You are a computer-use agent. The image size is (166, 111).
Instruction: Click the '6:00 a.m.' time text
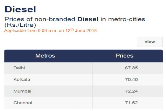pyautogui.click(x=47, y=31)
